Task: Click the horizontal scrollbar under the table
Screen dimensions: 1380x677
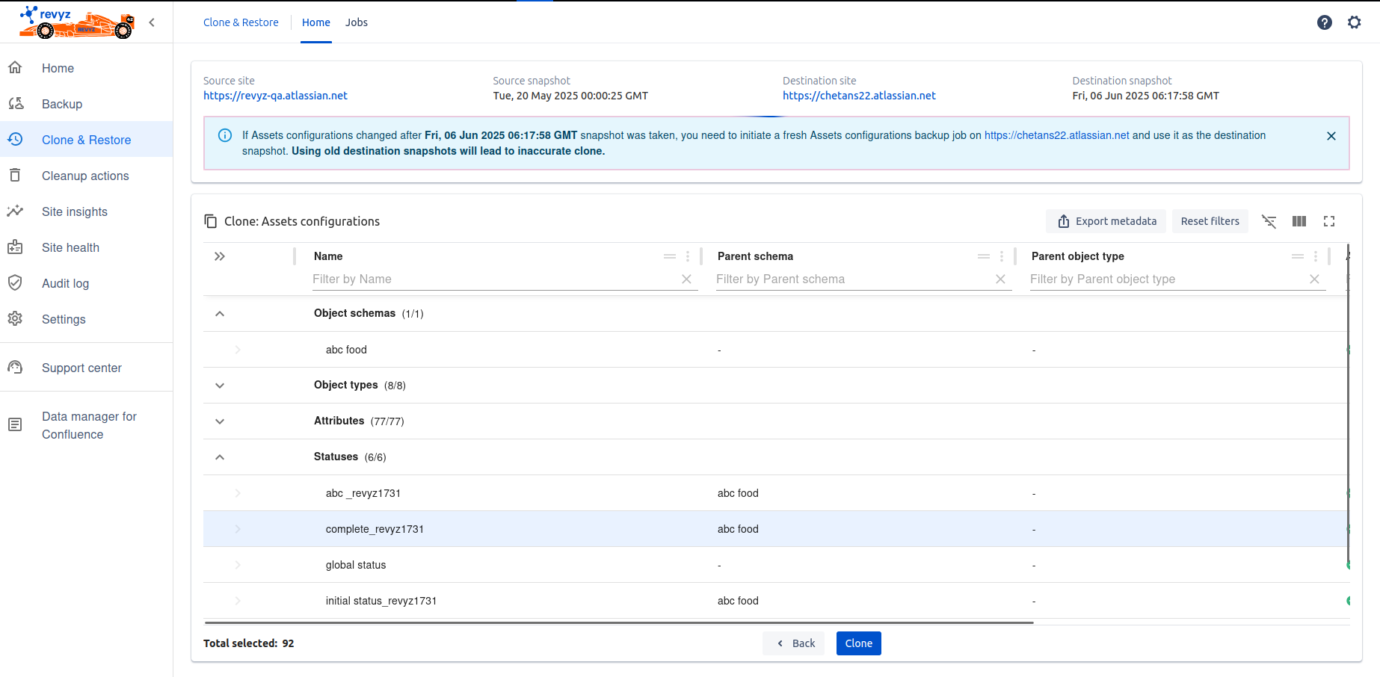Action: click(618, 622)
